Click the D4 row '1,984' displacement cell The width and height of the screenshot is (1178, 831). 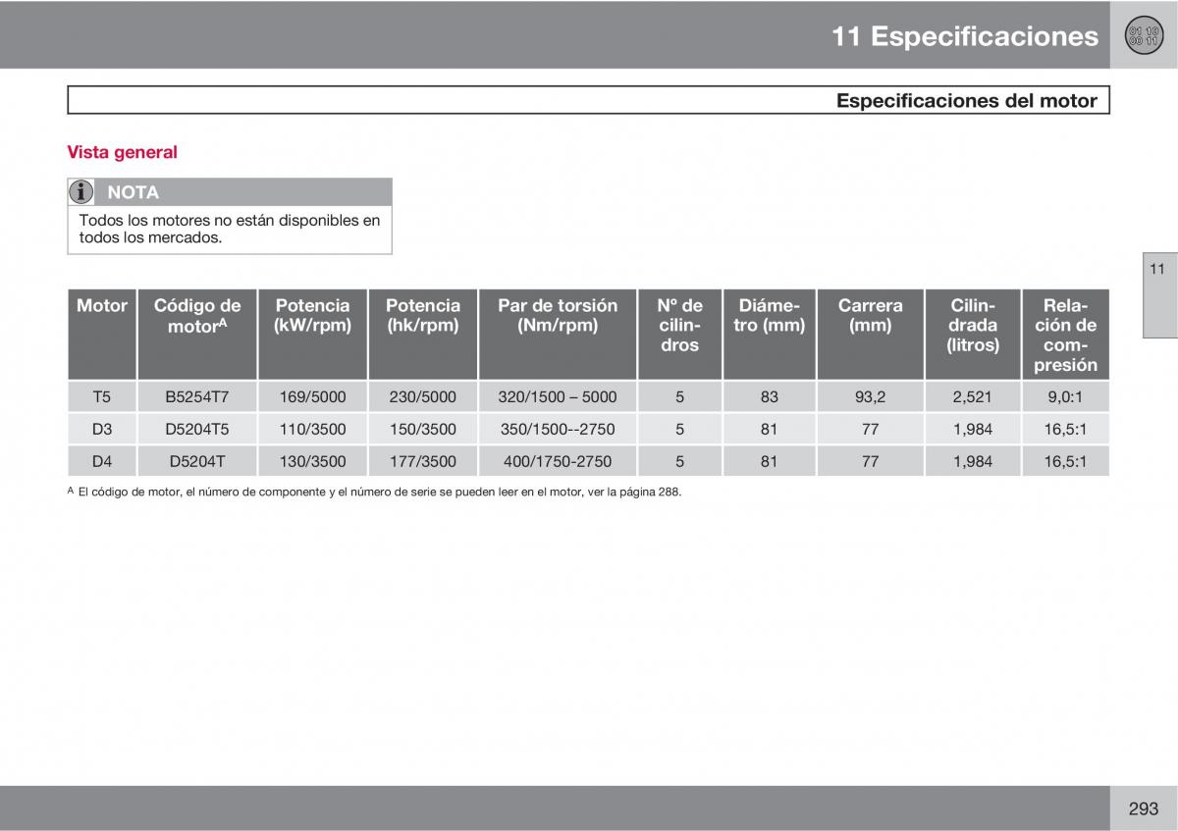point(973,461)
